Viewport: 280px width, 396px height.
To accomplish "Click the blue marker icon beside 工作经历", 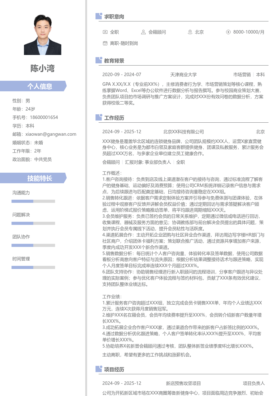I will 99,118.
